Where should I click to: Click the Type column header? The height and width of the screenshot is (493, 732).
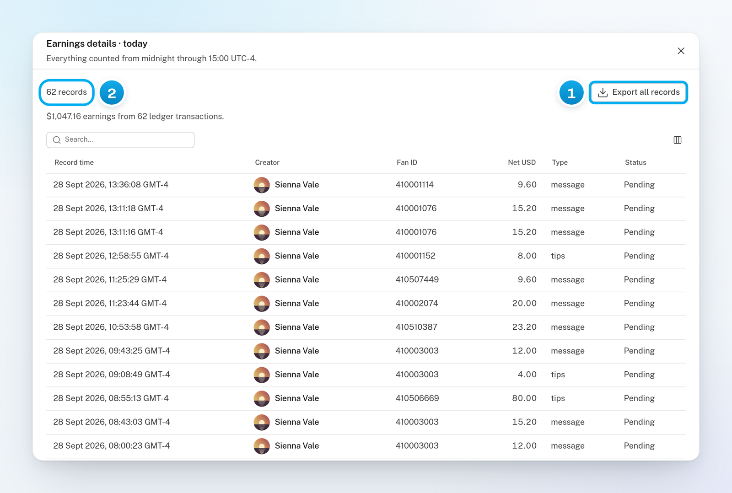560,162
